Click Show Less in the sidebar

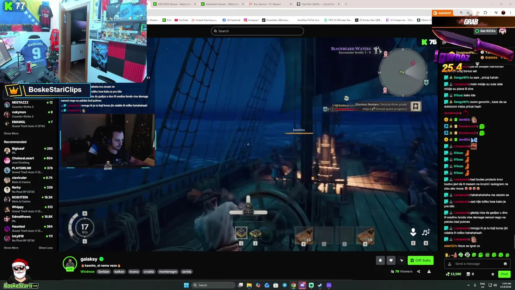tap(45, 248)
